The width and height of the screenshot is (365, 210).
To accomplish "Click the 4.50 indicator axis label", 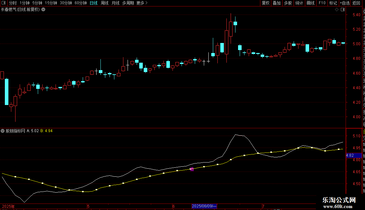I will pyautogui.click(x=356, y=184).
